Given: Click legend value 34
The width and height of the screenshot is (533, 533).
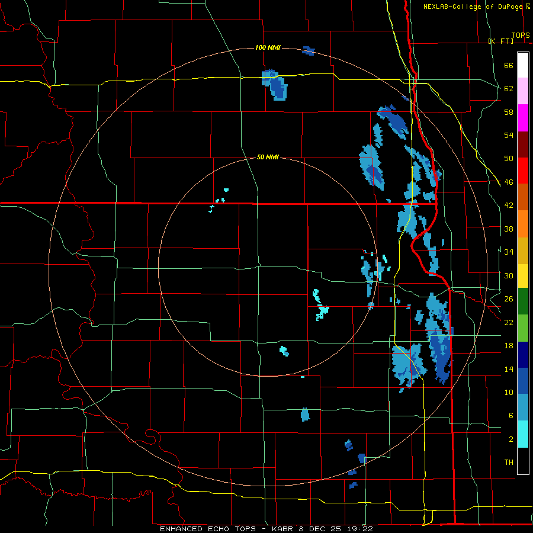Looking at the screenshot, I should (509, 252).
